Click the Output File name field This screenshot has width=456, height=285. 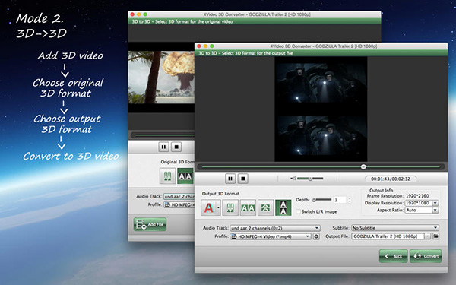click(388, 236)
